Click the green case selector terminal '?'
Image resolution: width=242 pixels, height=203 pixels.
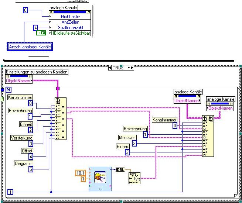2,99
